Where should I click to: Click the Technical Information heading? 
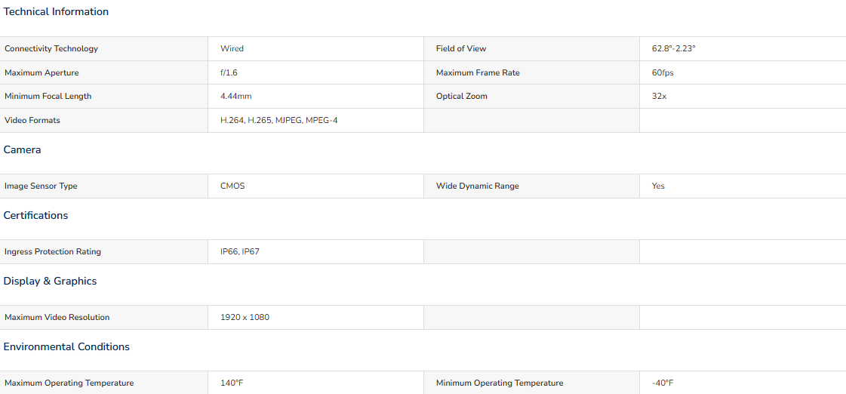pyautogui.click(x=56, y=11)
